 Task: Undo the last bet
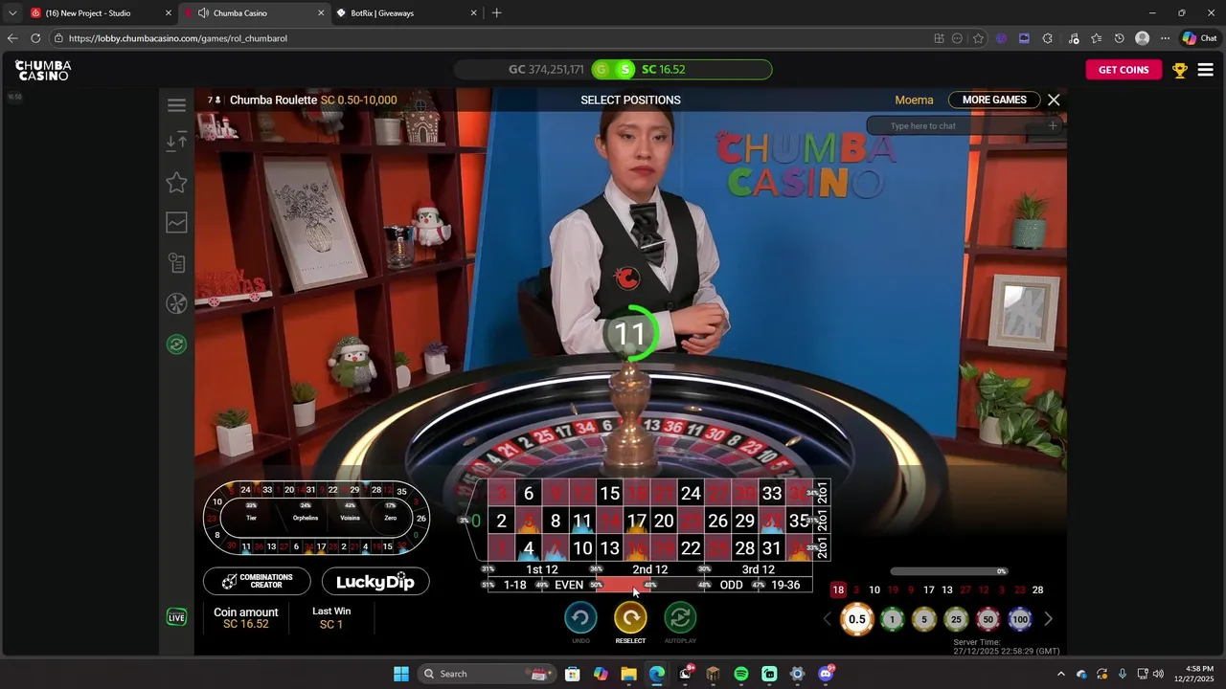(x=580, y=618)
